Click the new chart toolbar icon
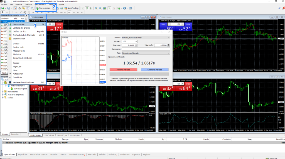285x159 pixels. (3, 8)
